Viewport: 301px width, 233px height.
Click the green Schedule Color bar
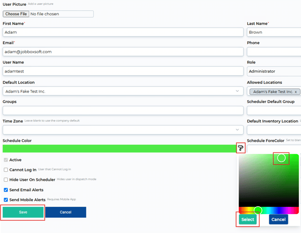point(120,148)
